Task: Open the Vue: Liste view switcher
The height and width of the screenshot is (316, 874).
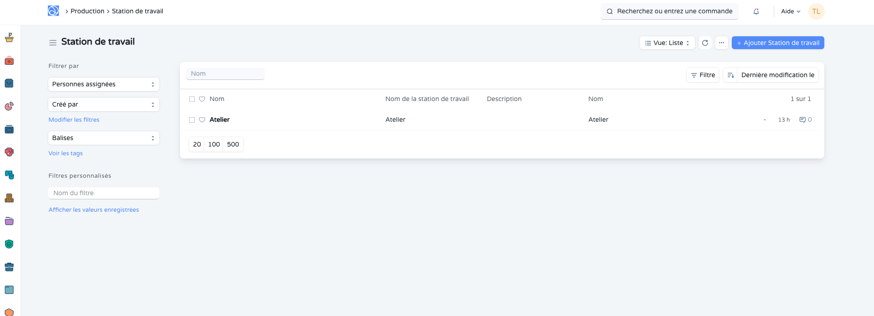Action: click(667, 43)
